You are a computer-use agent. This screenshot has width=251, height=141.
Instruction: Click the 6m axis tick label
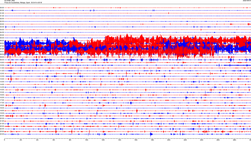(54, 140)
